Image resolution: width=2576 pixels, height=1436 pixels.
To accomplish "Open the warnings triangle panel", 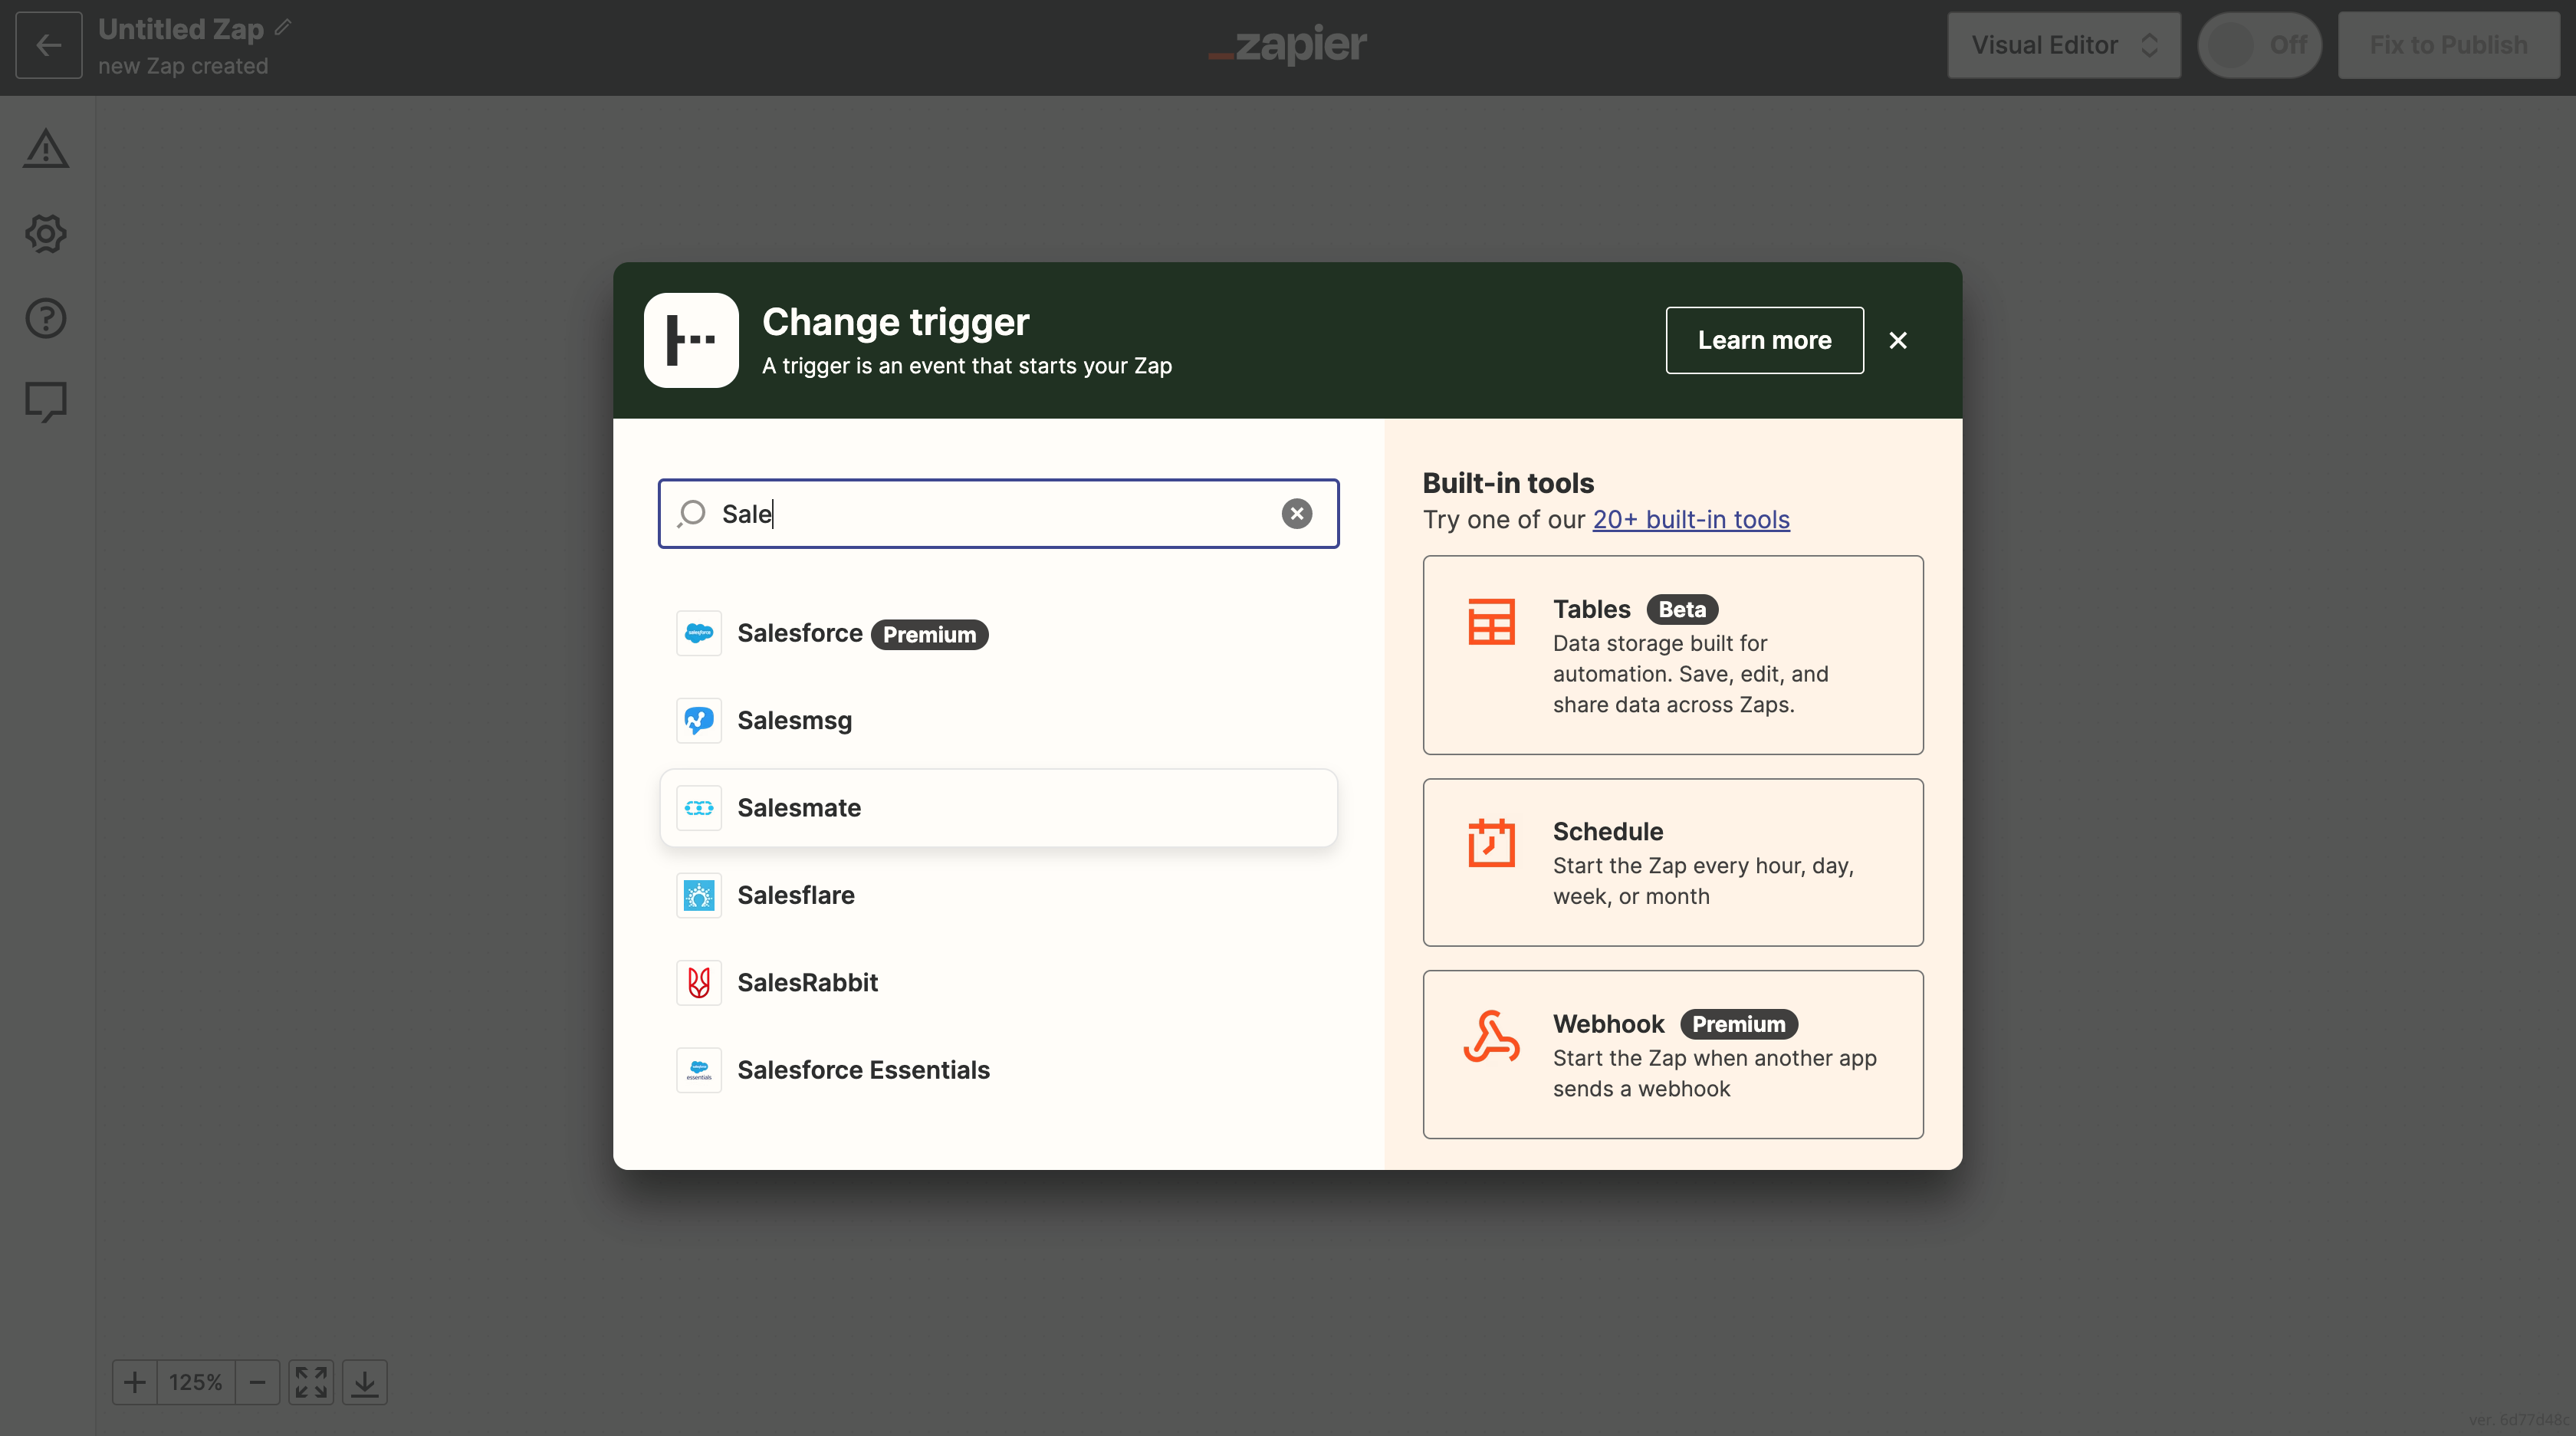I will click(x=46, y=148).
